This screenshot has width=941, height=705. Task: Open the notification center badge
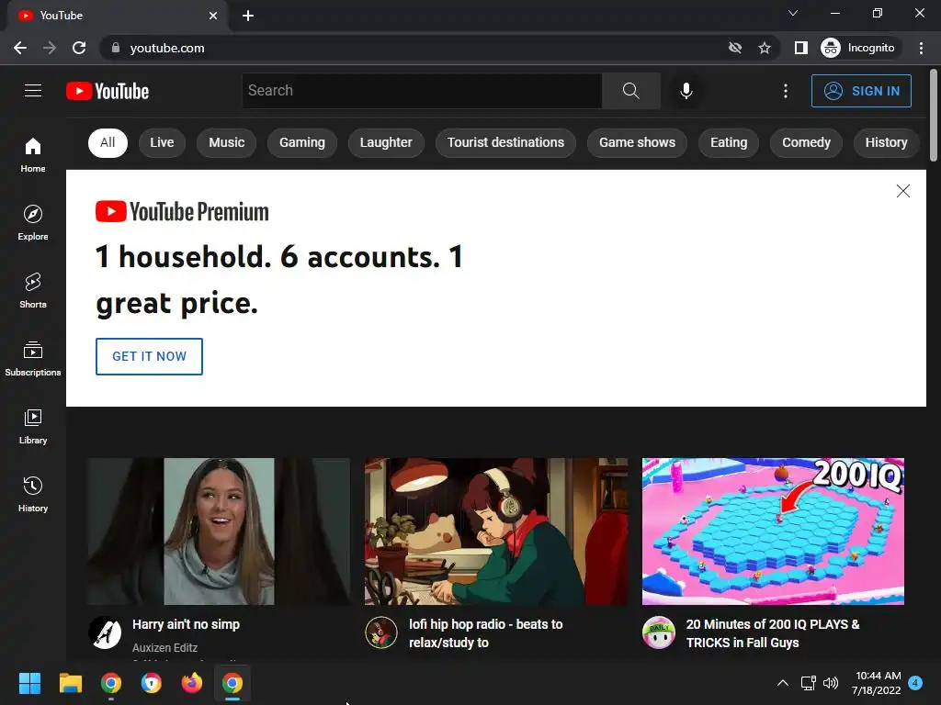pos(915,682)
